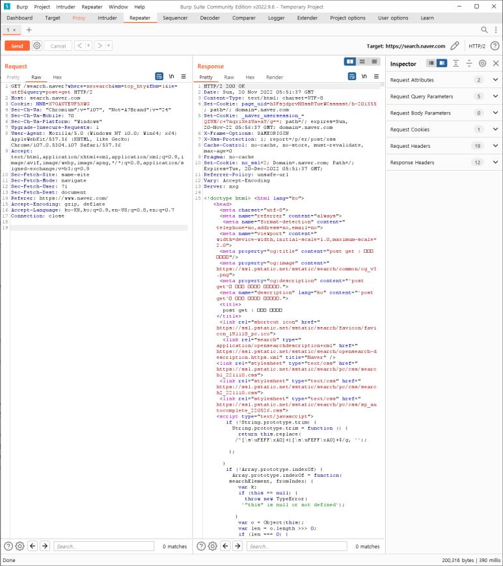Click the orange Send button

17,46
